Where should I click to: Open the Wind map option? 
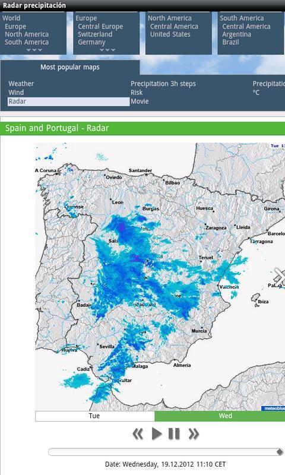16,93
